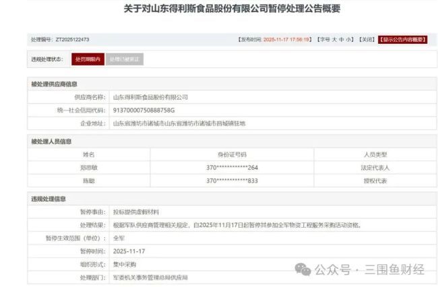Image resolution: width=438 pixels, height=287 pixels.
Task: Click the processing number ZT2025122473
Action: point(72,40)
